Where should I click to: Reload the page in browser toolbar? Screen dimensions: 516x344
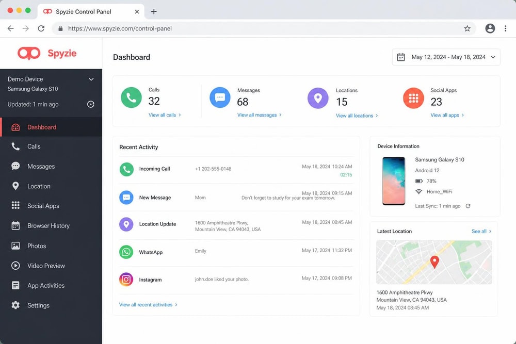(41, 28)
